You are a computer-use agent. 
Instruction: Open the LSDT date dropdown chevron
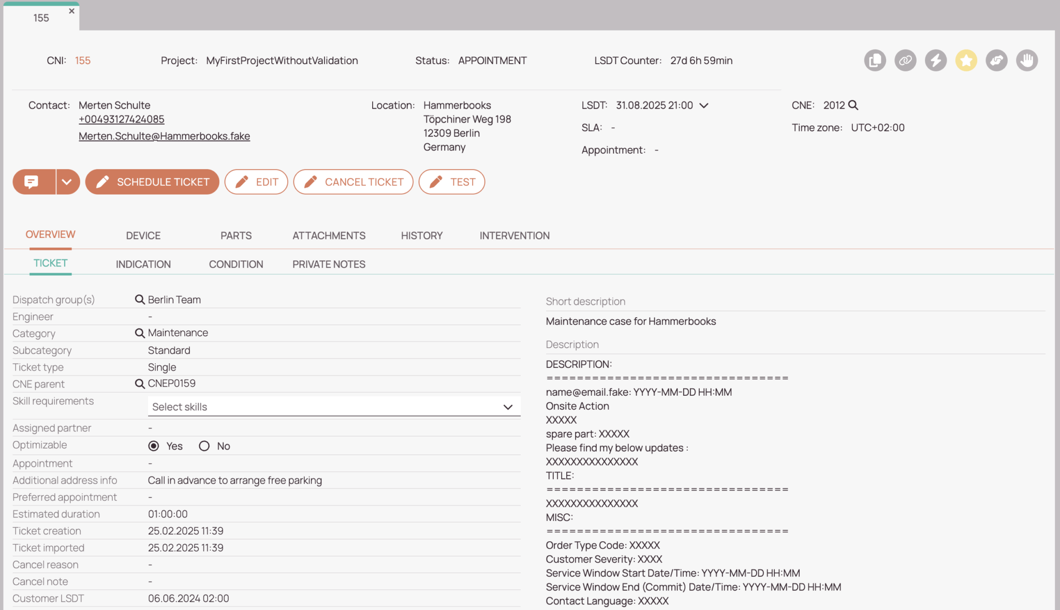click(704, 106)
